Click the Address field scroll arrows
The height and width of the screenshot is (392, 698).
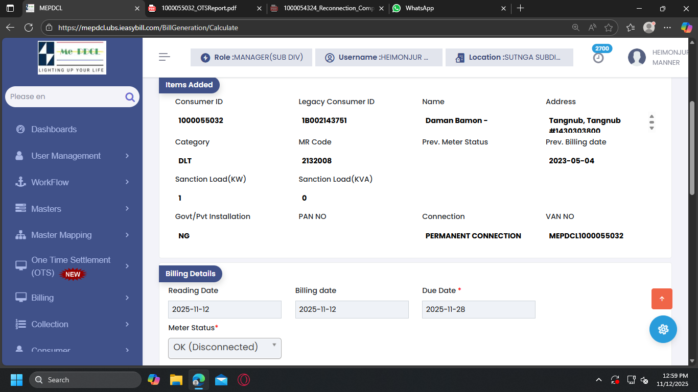(x=652, y=122)
